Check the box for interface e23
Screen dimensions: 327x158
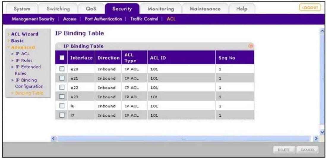pos(61,97)
